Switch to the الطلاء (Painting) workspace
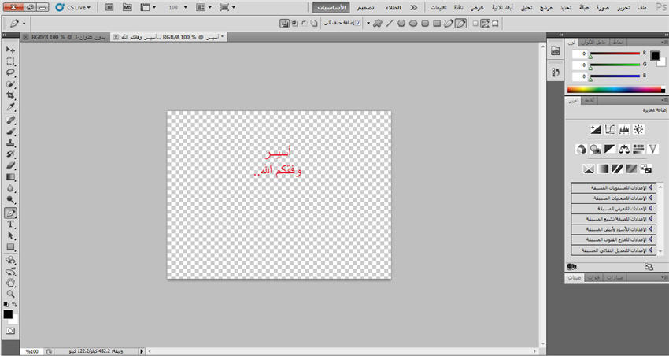 393,8
